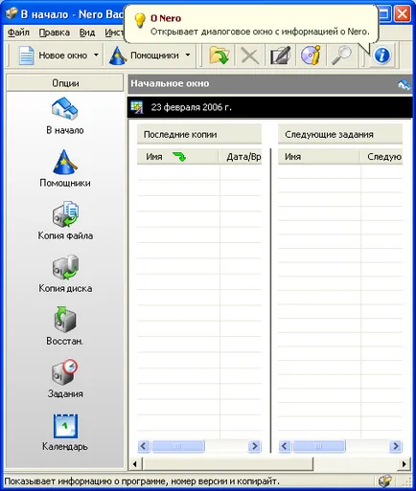
Task: Open the Правка menu
Action: point(55,33)
